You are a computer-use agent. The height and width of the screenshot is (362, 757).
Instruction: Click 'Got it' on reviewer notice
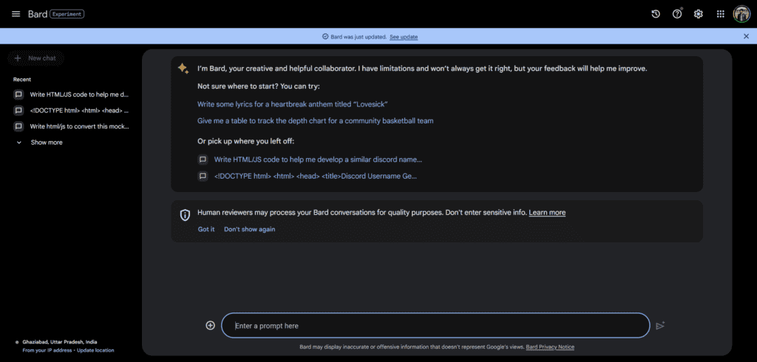click(206, 229)
